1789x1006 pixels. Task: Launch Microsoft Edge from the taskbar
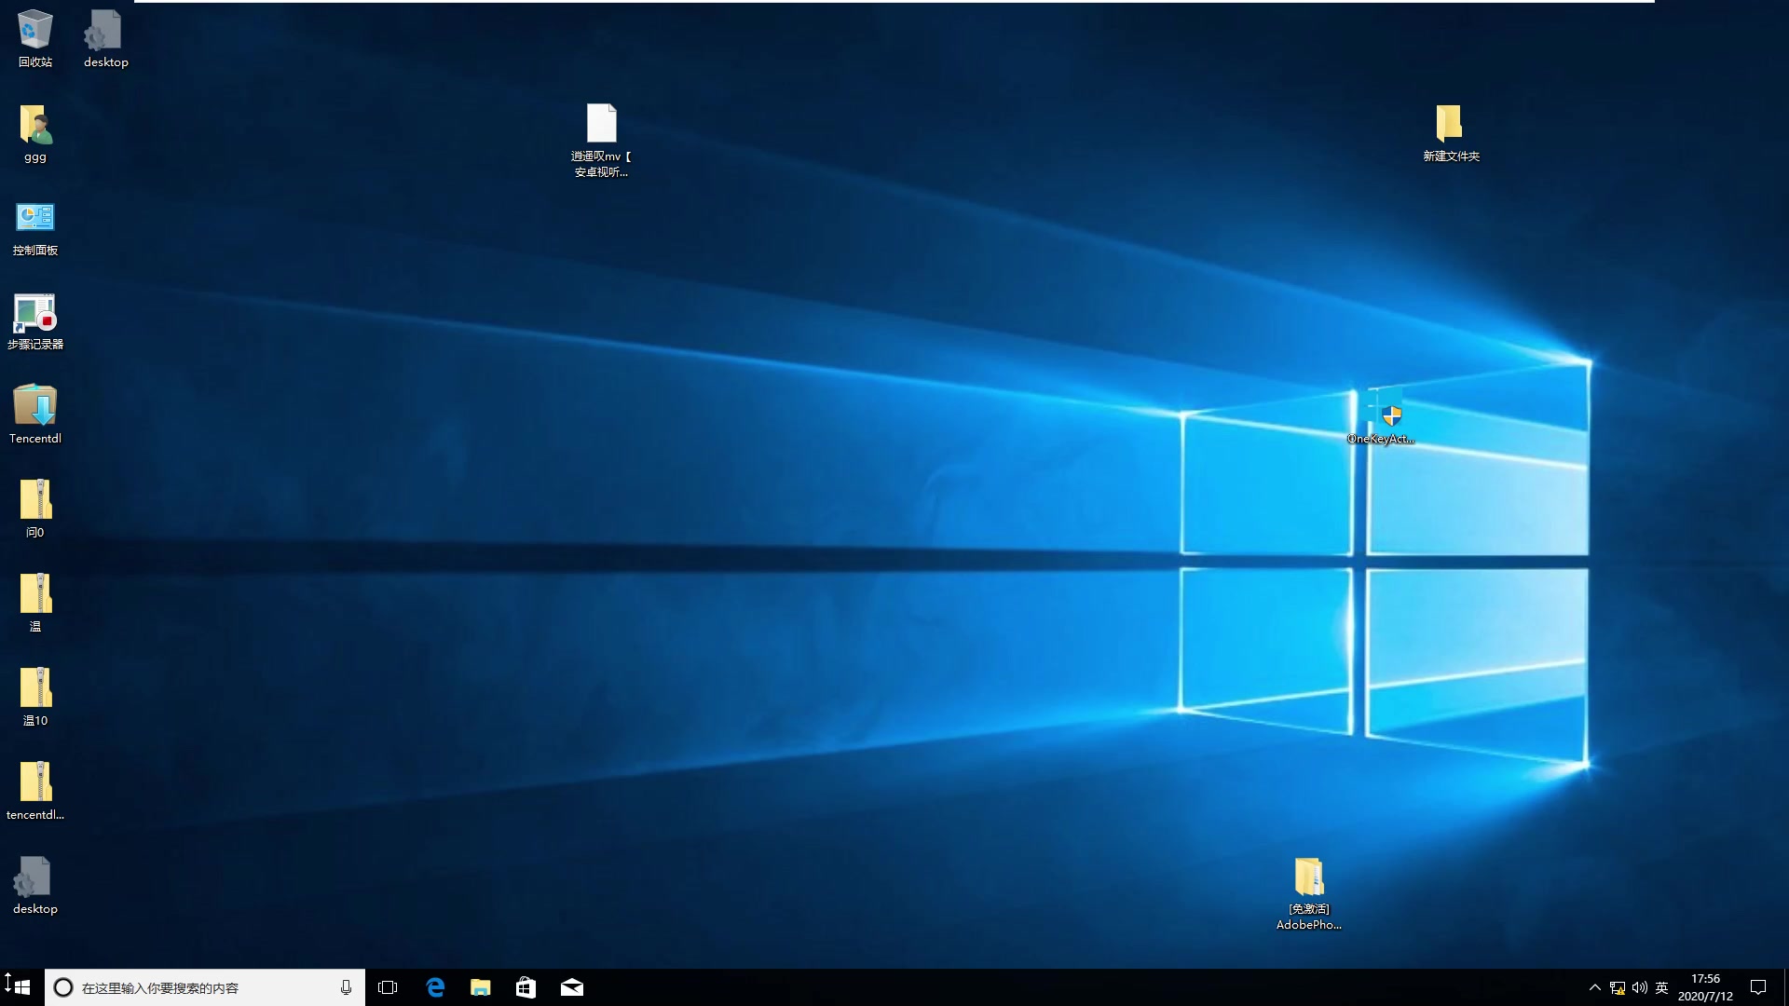point(435,987)
